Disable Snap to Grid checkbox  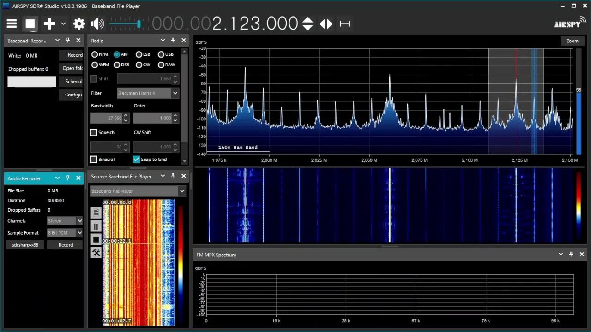pos(136,160)
